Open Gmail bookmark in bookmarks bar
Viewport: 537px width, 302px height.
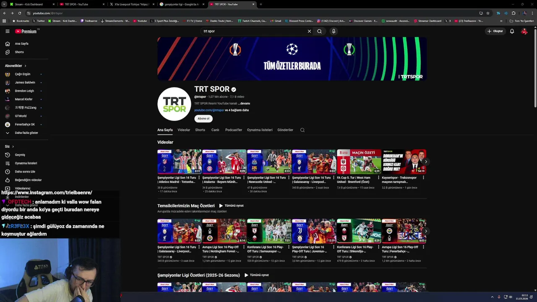pos(276,21)
